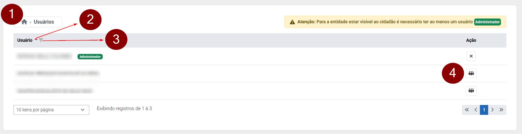Click the warning triangle icon in alert
Image resolution: width=522 pixels, height=134 pixels.
tap(292, 22)
